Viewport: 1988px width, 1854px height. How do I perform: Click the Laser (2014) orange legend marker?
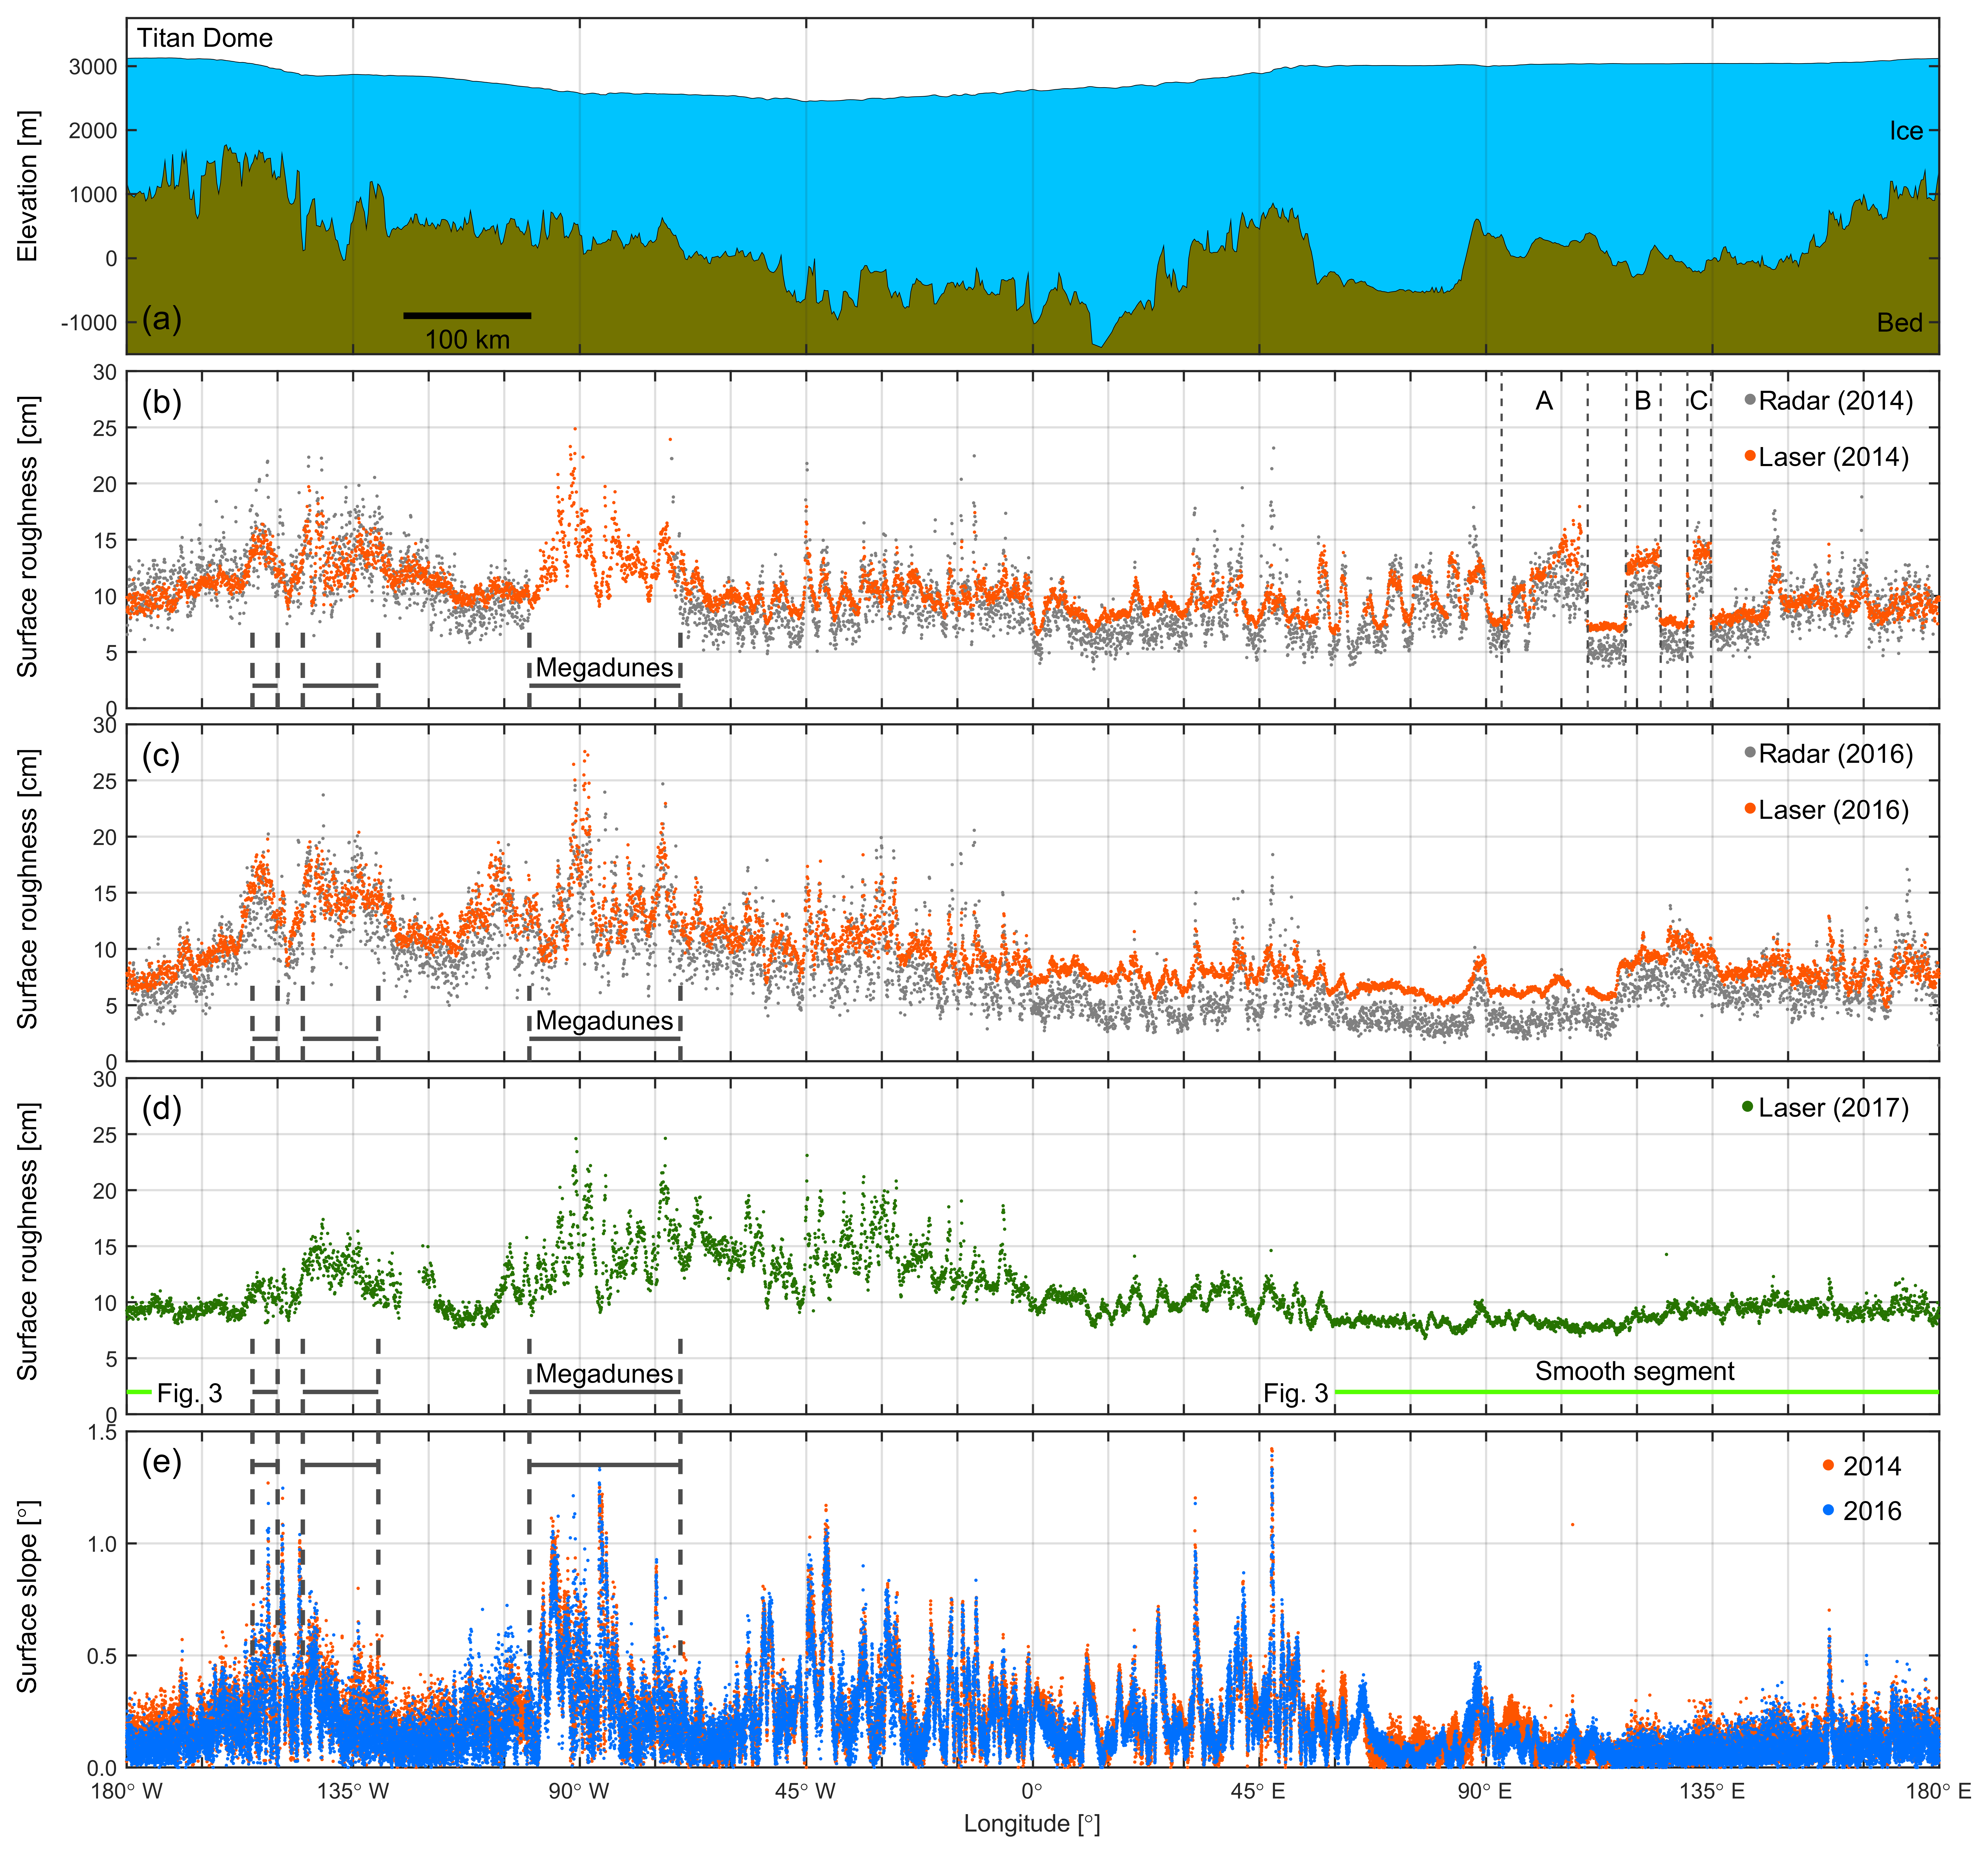coord(1750,456)
